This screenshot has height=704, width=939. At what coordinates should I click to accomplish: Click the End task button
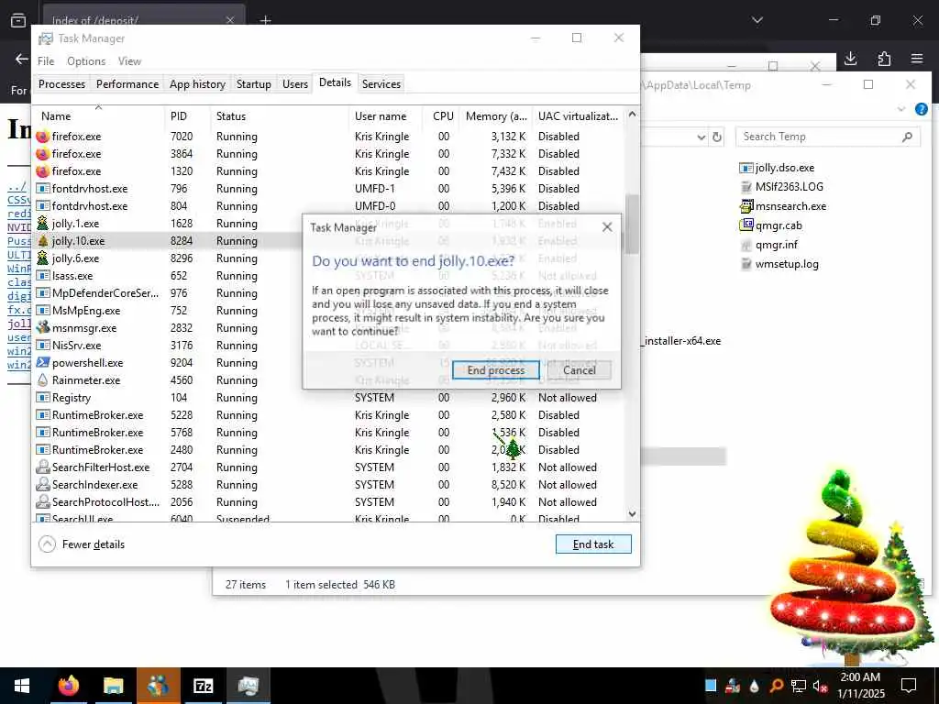click(593, 544)
